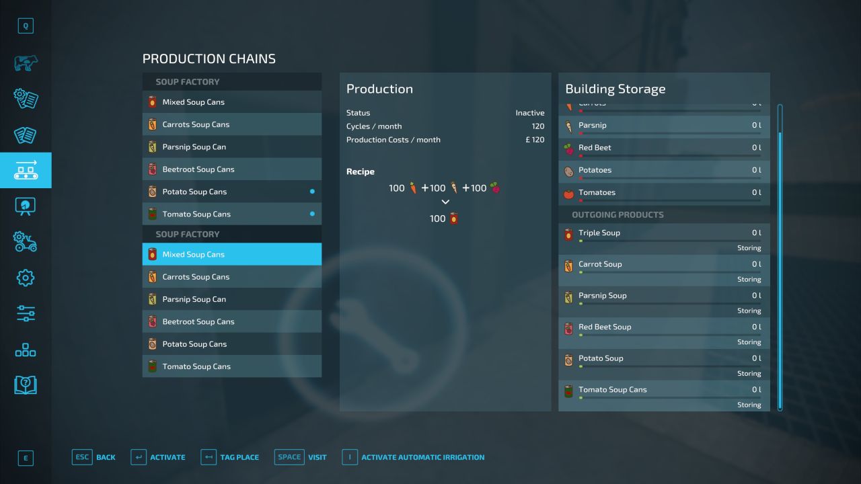Screen dimensions: 861x484
Task: Click the soup can output icon in recipe
Action: pos(453,218)
